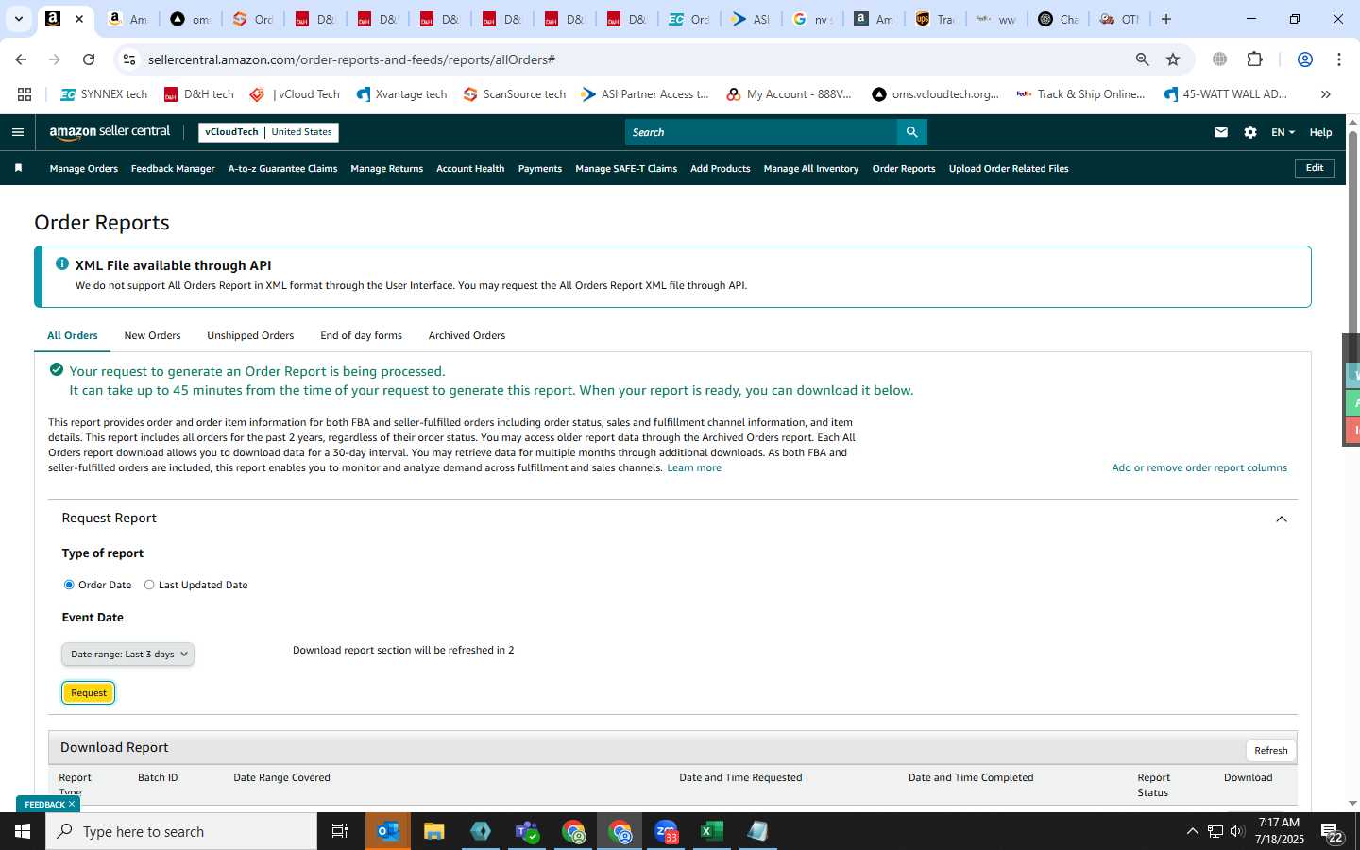Click the Amazon Seller Central logo
Viewport: 1360px width, 850px height.
tap(110, 132)
